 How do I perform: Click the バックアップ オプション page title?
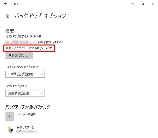(40, 16)
